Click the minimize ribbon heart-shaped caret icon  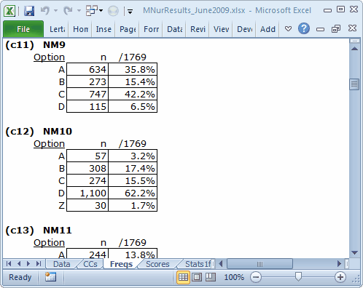[x=288, y=29]
